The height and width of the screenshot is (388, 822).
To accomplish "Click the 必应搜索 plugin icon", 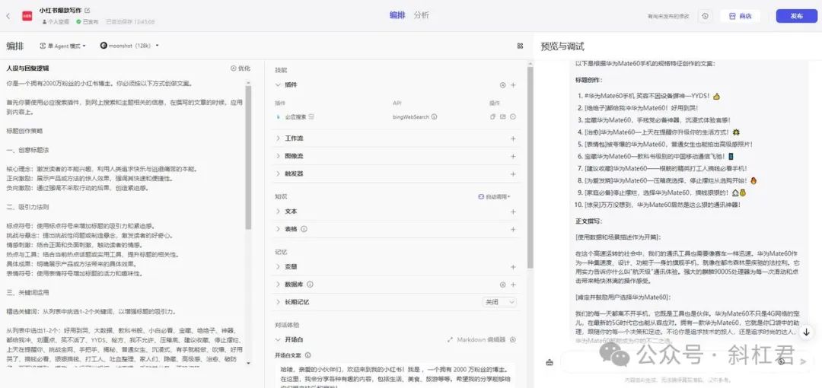I will pos(279,117).
